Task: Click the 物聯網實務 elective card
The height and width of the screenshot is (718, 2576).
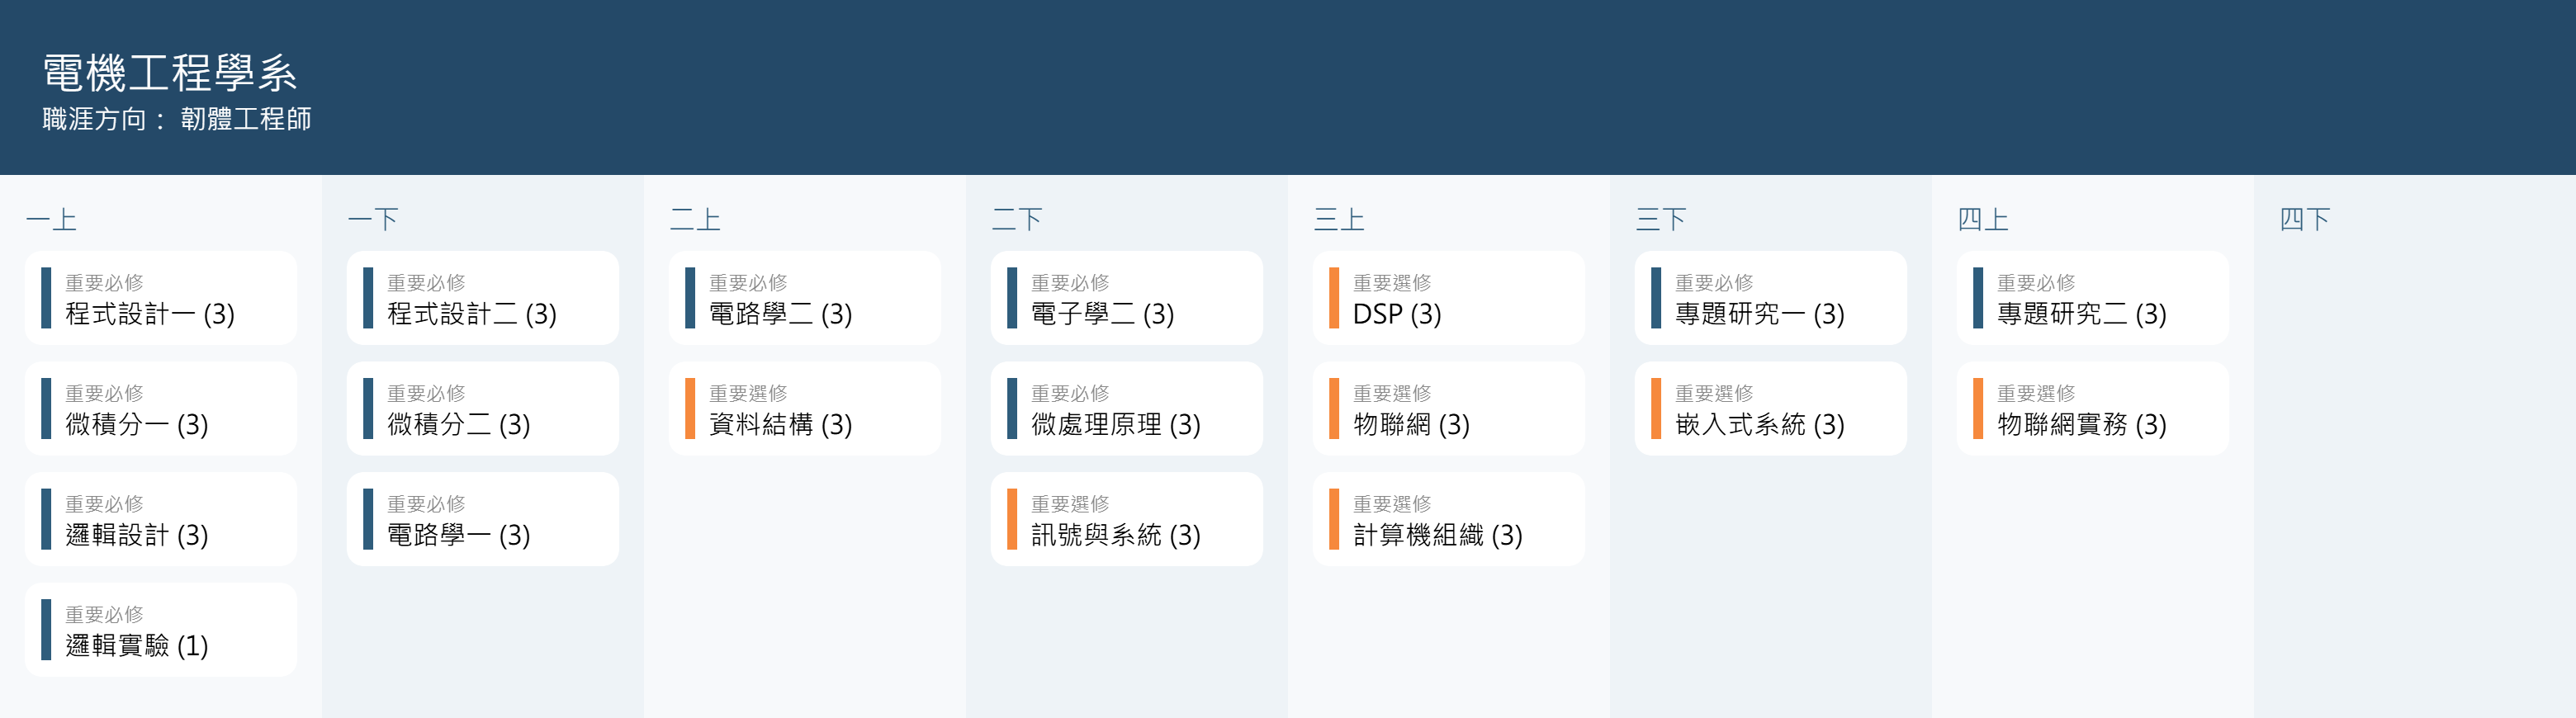Action: [x=2092, y=409]
